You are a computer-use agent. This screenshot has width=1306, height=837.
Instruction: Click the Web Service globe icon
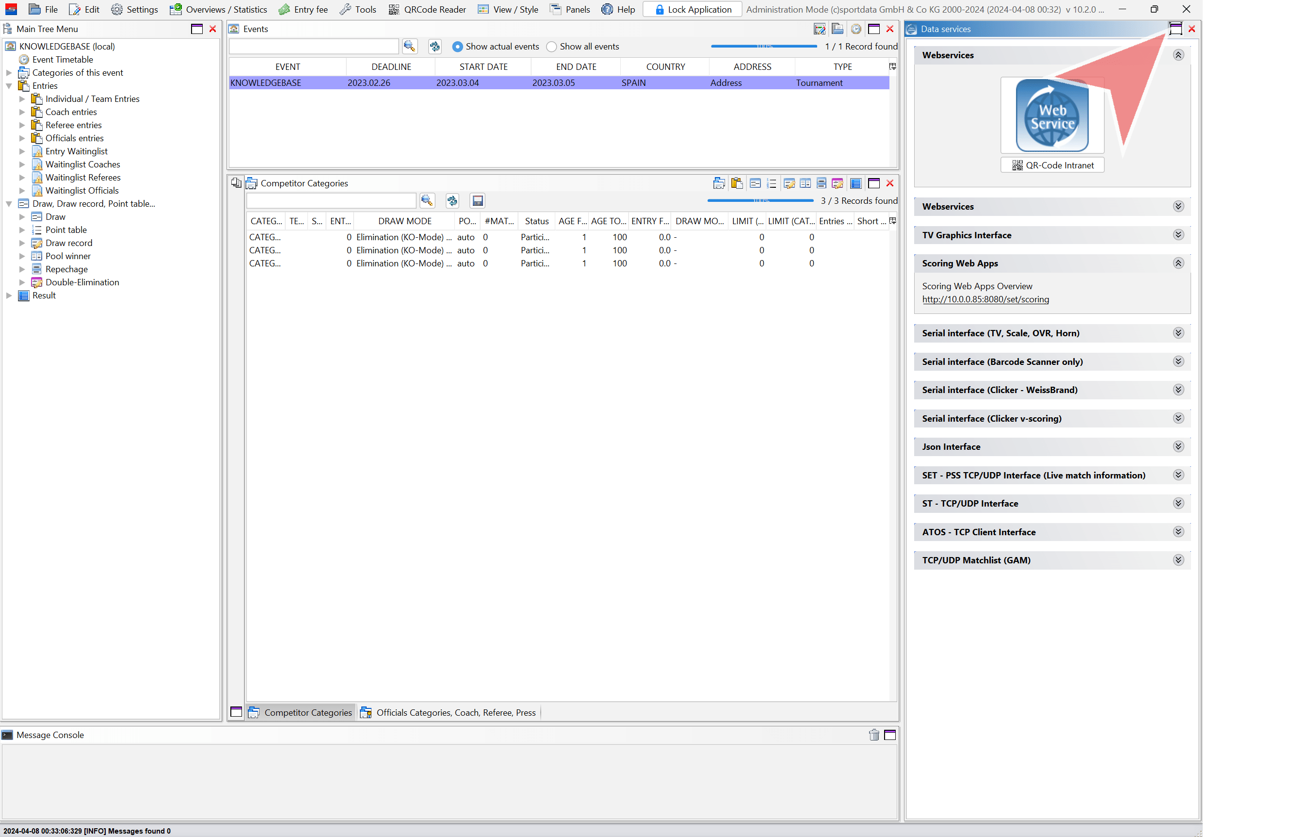[x=1052, y=115]
